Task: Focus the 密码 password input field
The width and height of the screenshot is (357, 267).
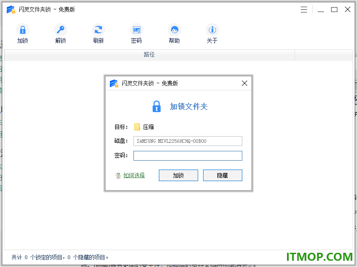Action: pos(187,156)
